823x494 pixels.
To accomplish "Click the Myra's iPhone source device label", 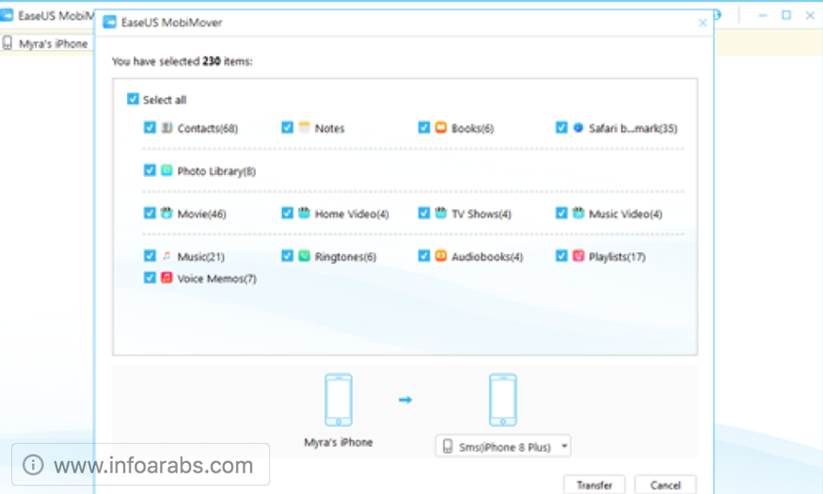I will point(339,442).
